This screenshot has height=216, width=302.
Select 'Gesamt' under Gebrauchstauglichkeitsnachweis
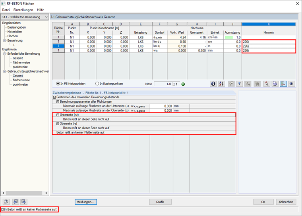coord(18,76)
